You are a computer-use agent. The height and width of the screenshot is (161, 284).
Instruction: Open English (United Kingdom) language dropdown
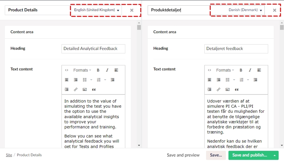point(97,10)
